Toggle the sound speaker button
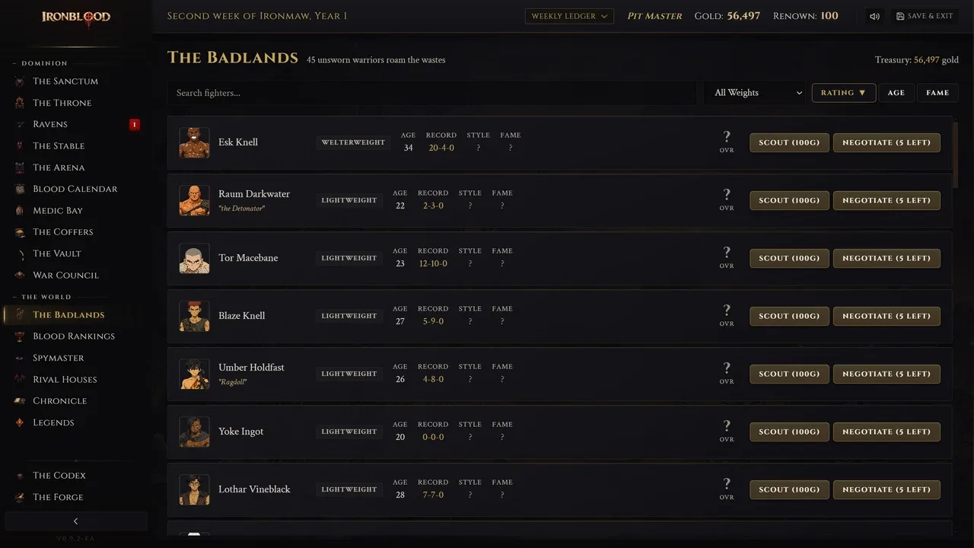The height and width of the screenshot is (548, 974). click(875, 16)
